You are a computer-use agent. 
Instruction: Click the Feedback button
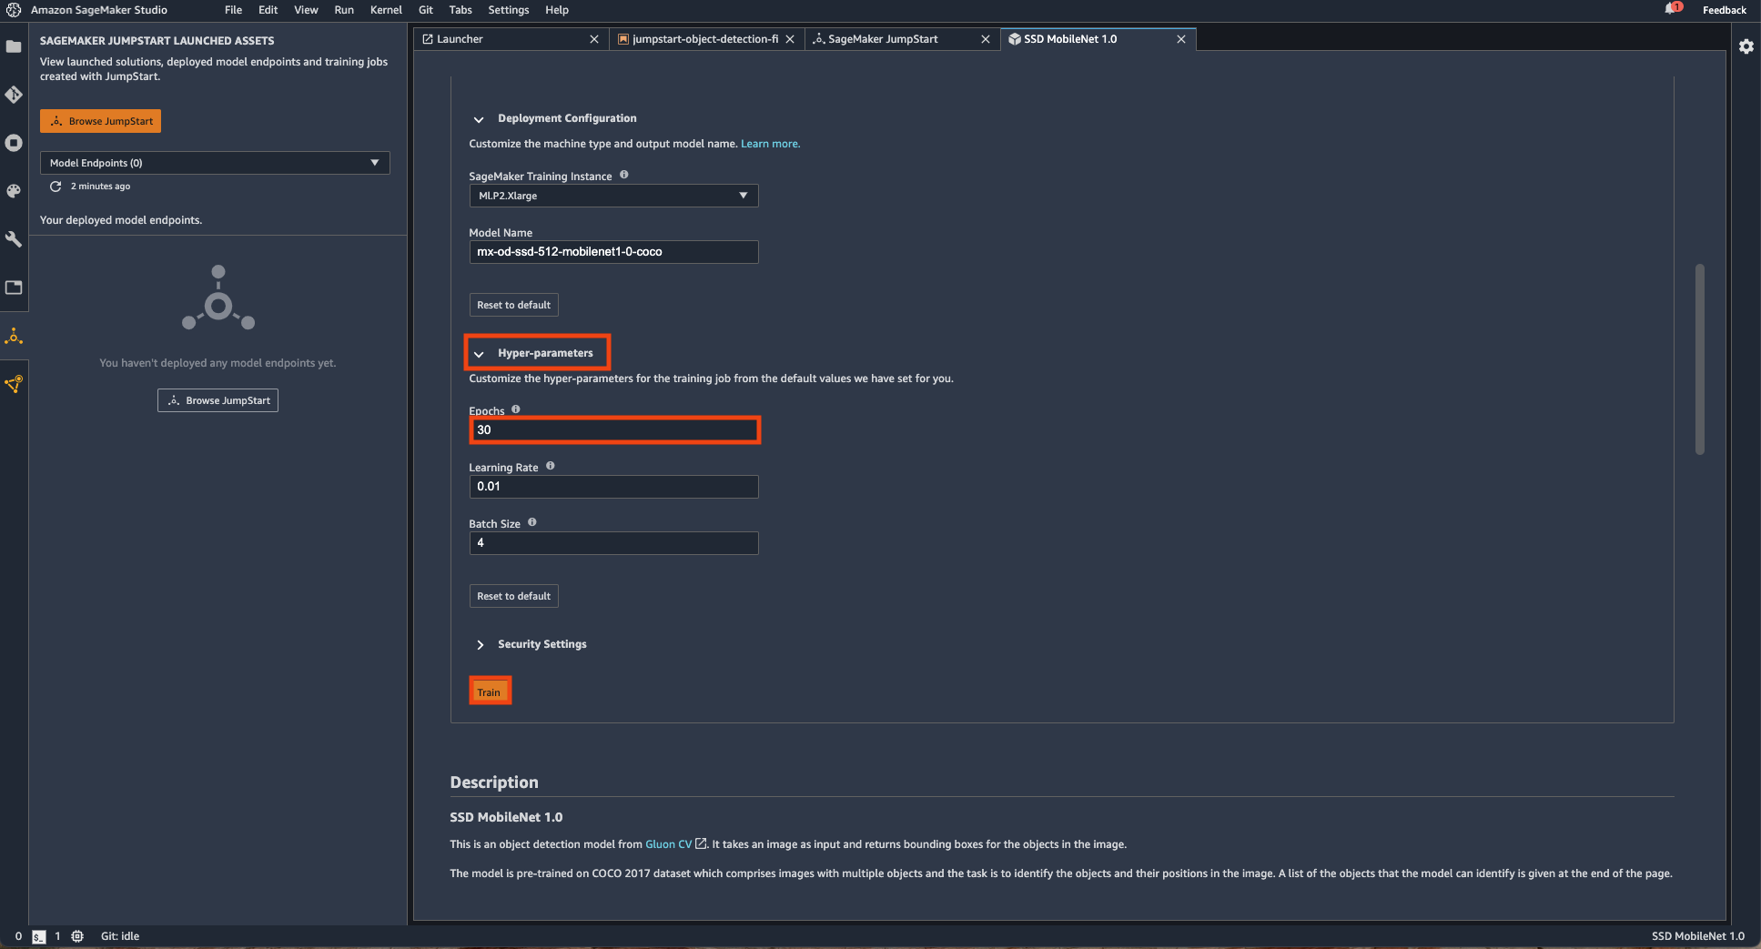(x=1724, y=10)
